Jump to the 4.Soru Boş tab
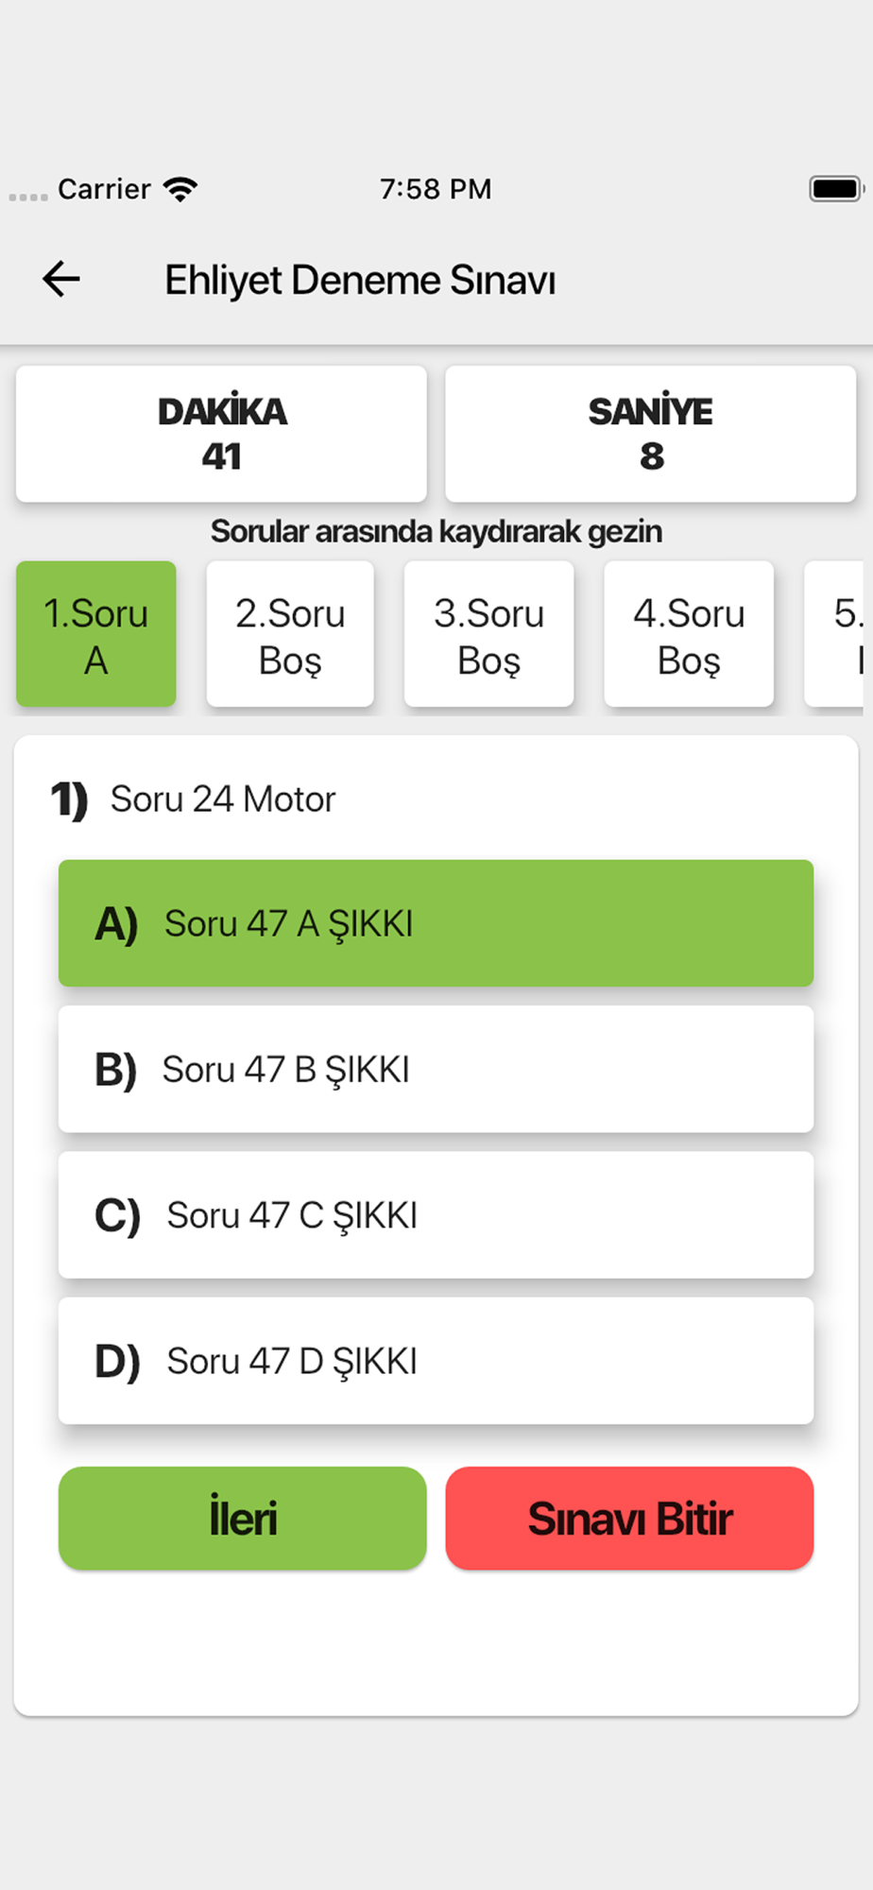This screenshot has width=873, height=1890. 689,634
